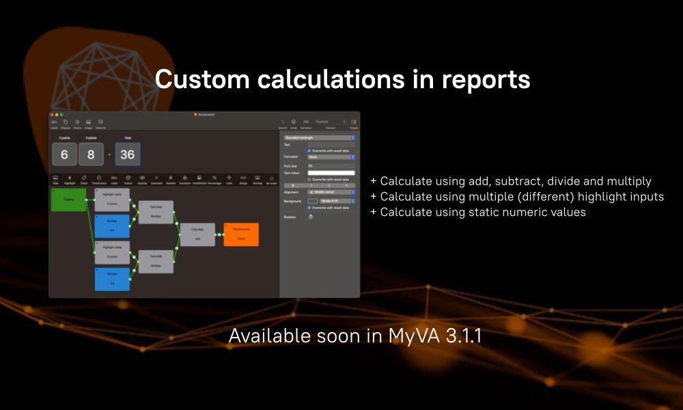Toggle Overwrite with result data under Text
This screenshot has height=410, width=683.
[309, 151]
